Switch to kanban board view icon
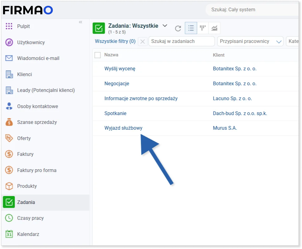 point(203,28)
